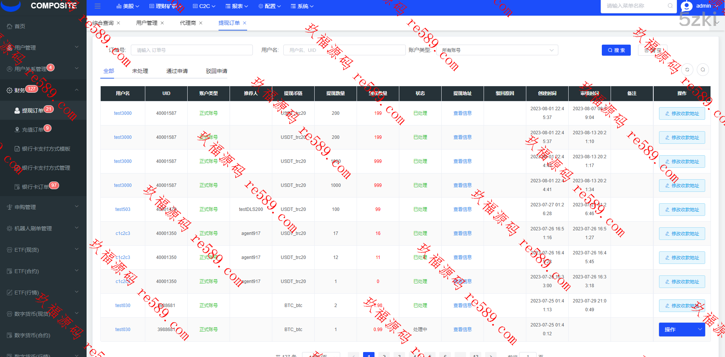Viewport: 725px width, 357px height.
Task: Open 首页 from the sidebar
Action: point(20,26)
